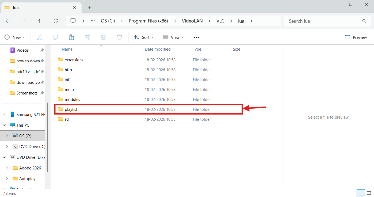Click the Share icon

coord(104,37)
